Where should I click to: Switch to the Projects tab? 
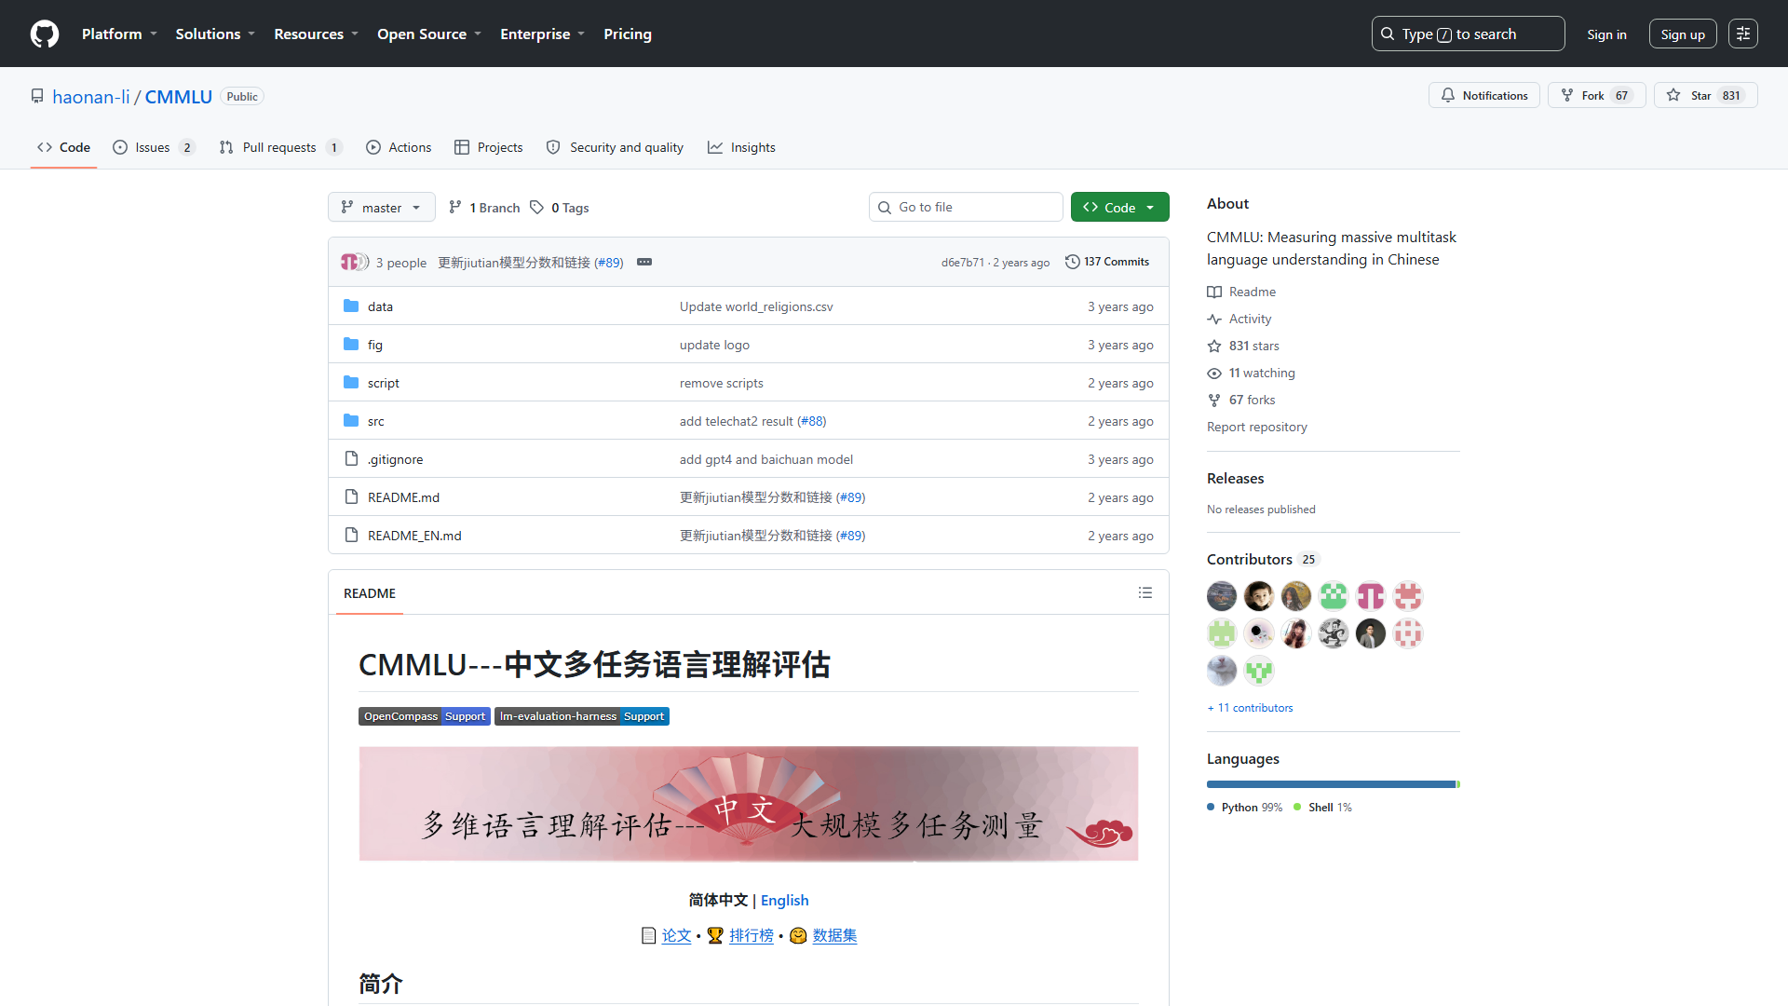coord(489,147)
